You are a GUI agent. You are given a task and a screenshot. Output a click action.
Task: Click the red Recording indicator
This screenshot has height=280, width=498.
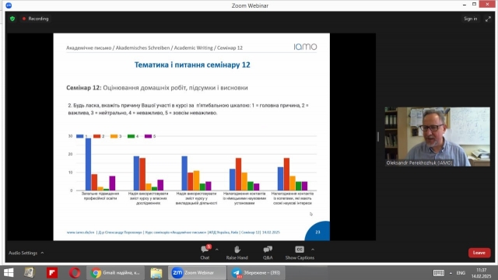pos(35,19)
